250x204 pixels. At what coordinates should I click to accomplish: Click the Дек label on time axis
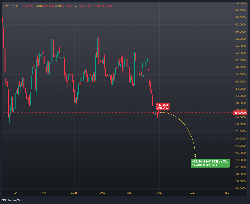click(44, 193)
